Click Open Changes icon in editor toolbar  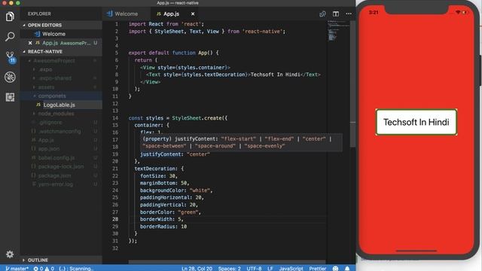pyautogui.click(x=322, y=14)
